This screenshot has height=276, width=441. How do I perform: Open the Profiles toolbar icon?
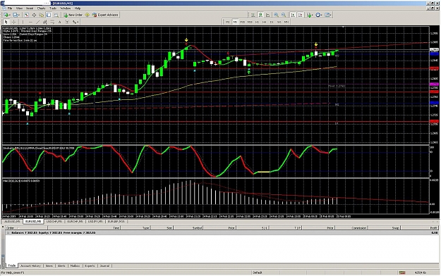coord(16,15)
